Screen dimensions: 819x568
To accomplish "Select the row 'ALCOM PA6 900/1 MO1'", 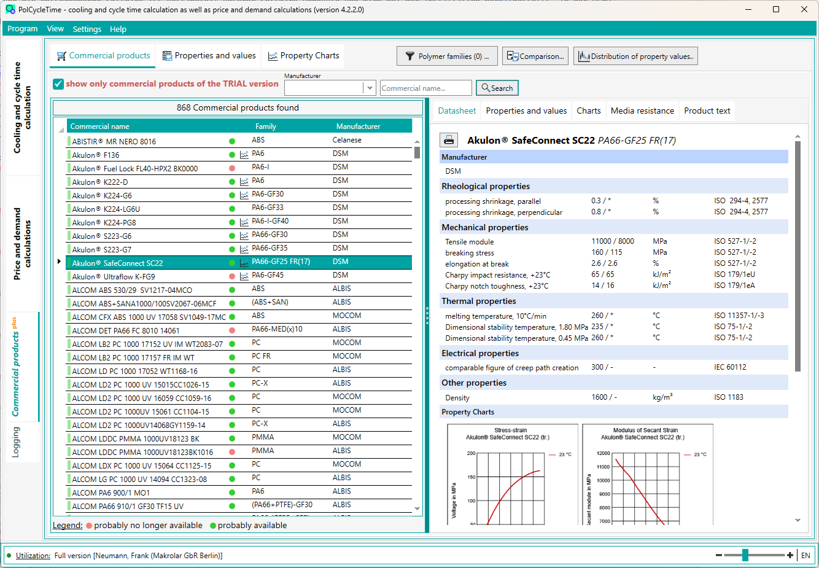I will click(x=239, y=492).
